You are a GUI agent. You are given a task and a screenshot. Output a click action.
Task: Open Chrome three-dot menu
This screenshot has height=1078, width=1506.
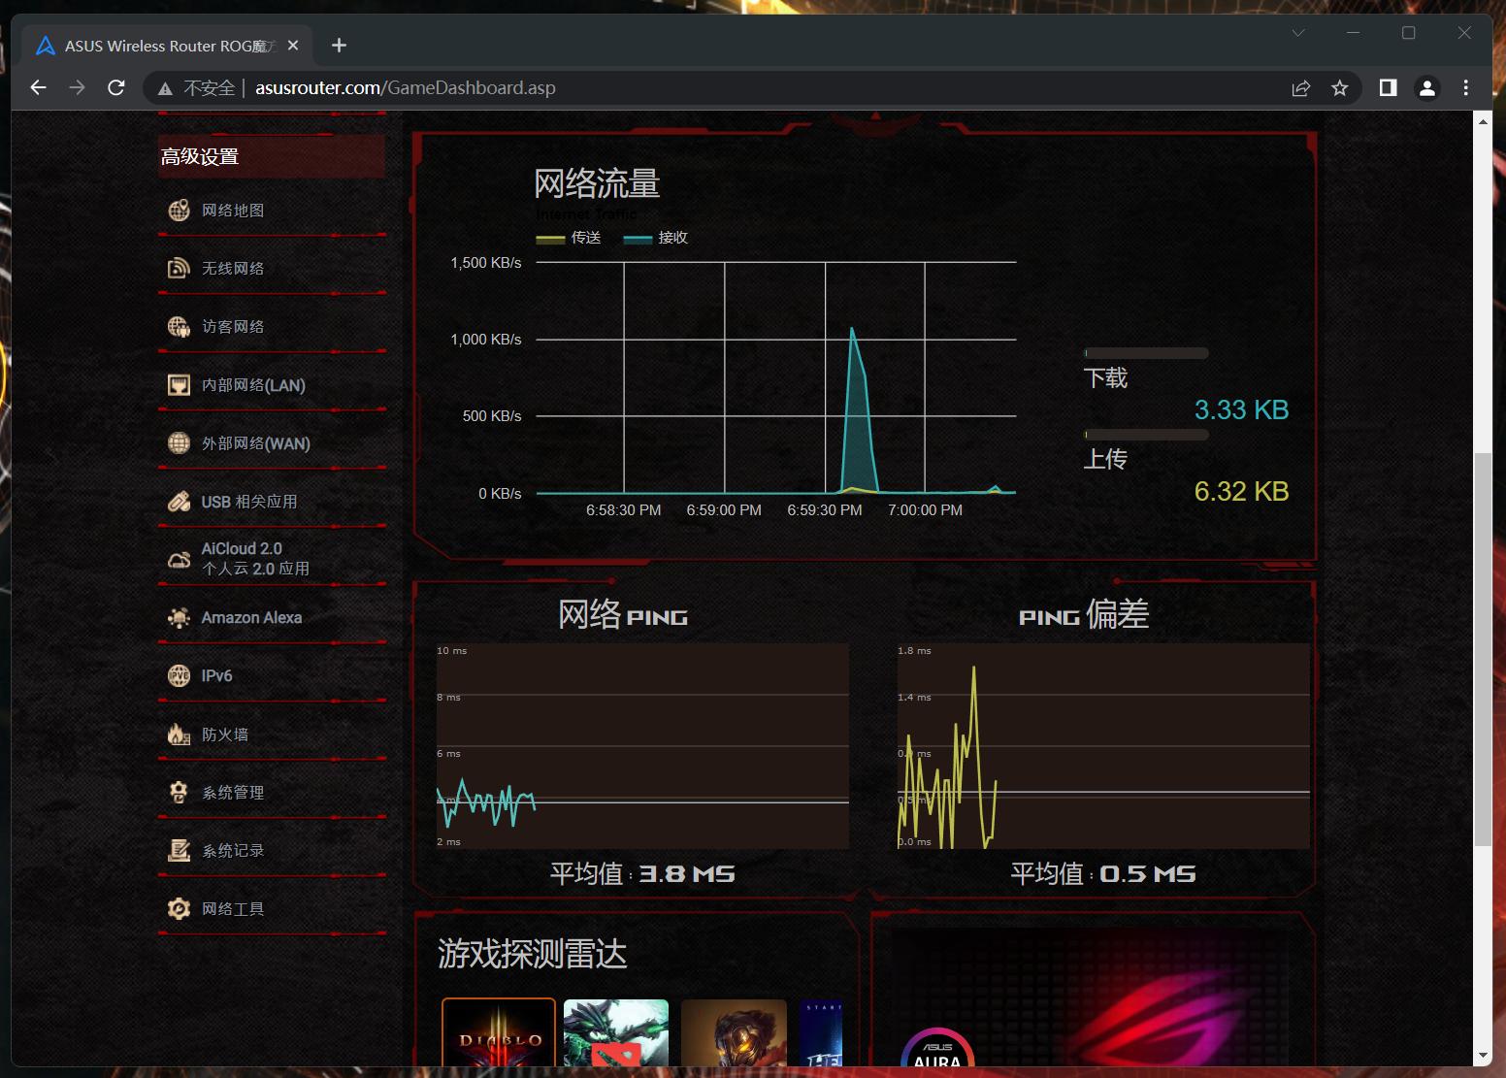coord(1466,88)
